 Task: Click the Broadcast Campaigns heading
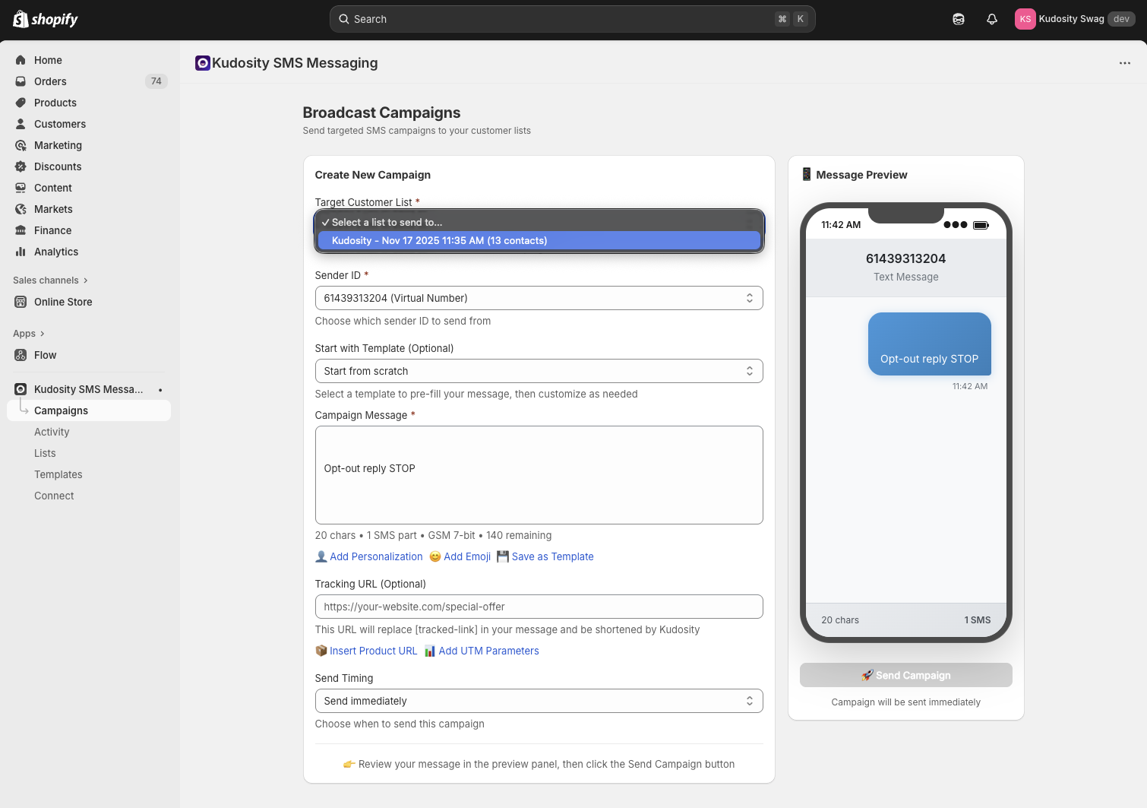tap(381, 112)
